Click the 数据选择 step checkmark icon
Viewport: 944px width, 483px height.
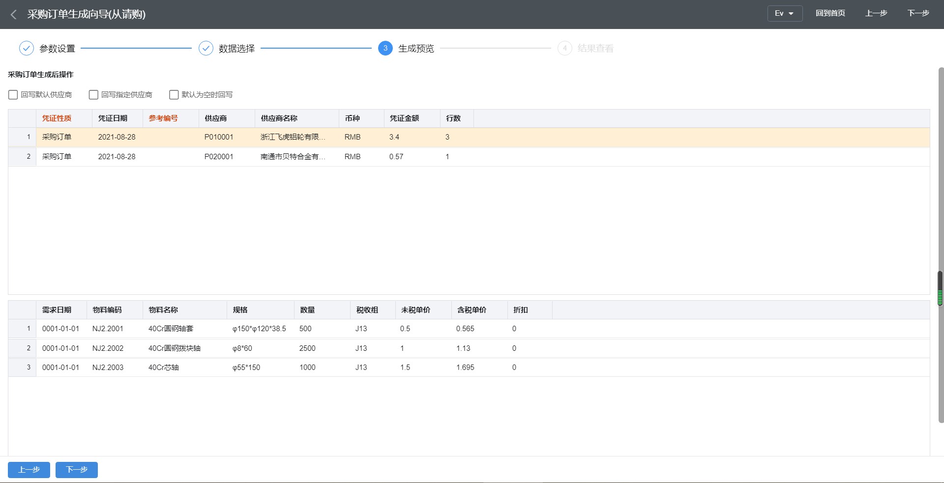[x=206, y=48]
